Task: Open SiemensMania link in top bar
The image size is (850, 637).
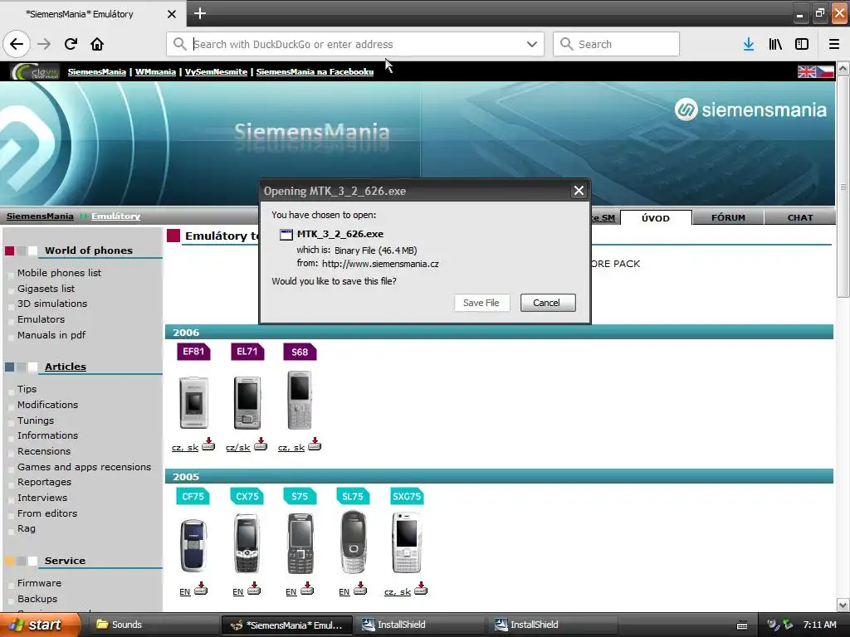Action: click(96, 71)
